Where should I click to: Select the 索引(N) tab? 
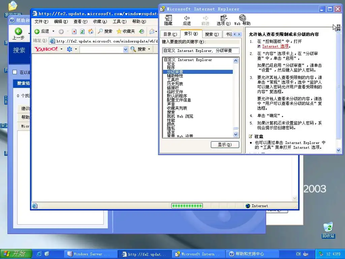point(191,34)
